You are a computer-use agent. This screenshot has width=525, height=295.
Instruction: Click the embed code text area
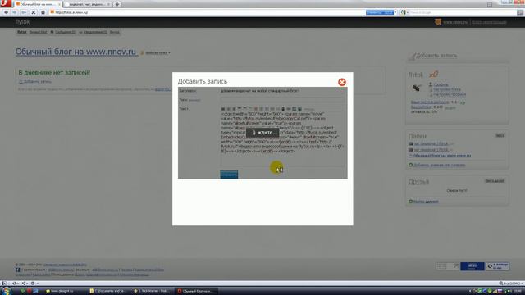282,138
